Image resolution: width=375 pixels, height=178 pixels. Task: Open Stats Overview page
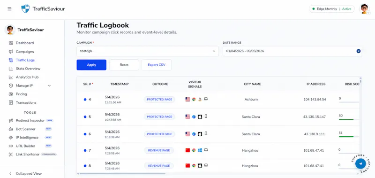point(28,69)
